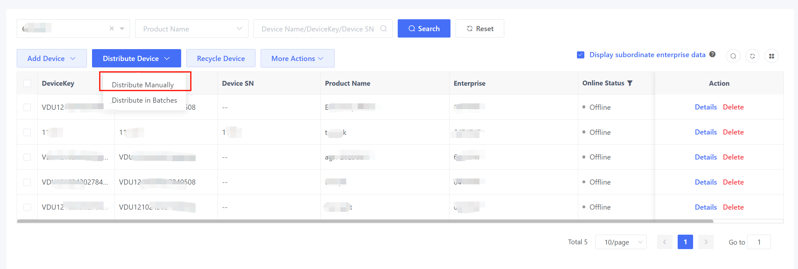This screenshot has height=269, width=798.
Task: Expand the More Actions dropdown
Action: coord(297,58)
